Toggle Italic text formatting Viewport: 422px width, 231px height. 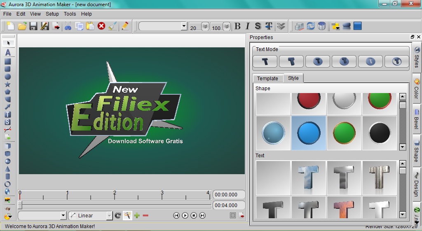[x=248, y=26]
